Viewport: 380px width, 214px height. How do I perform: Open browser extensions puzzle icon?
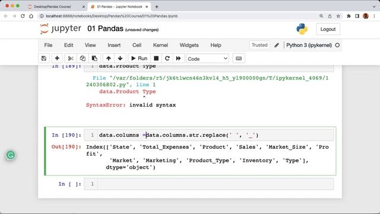pyautogui.click(x=349, y=16)
